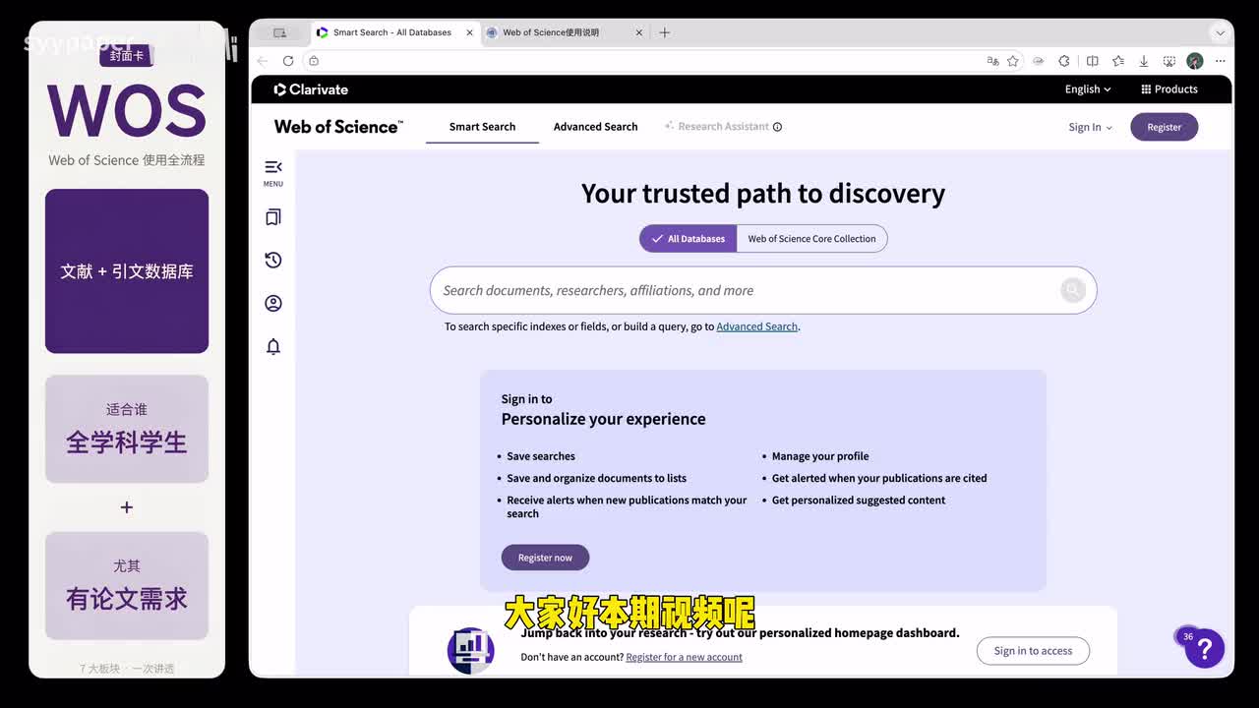Click the browser profile avatar
This screenshot has height=708, width=1259.
[1195, 61]
